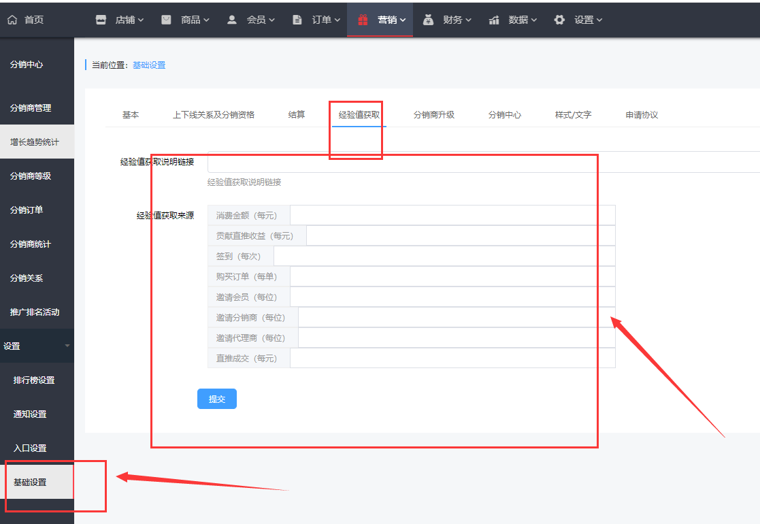Switch to the 分销商升级 tab

(x=434, y=115)
